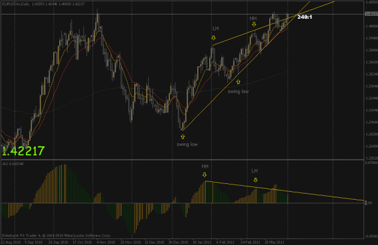This screenshot has height=245, width=378.
Task: Click the 9 Sep 2010 date label
Action: (33, 242)
